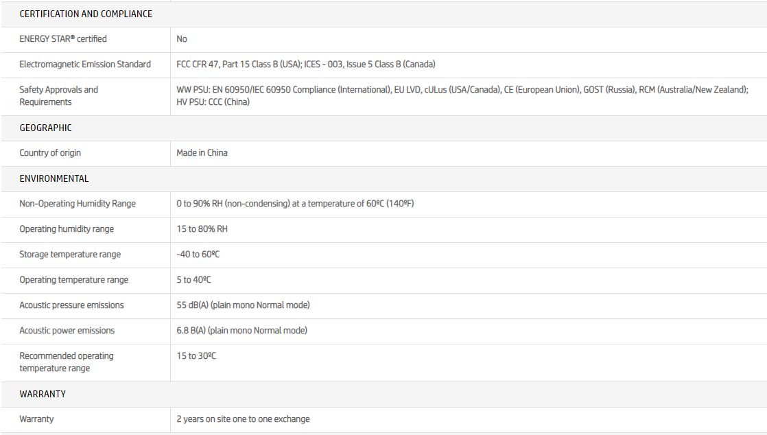Viewport: 767px width, 435px height.
Task: Click the ENERGY STAR value "No"
Action: [182, 39]
